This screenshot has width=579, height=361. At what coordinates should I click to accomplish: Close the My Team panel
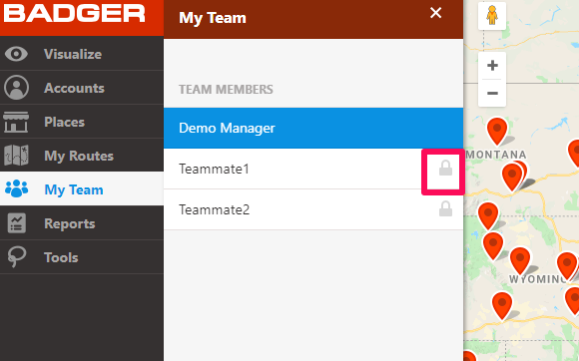point(435,13)
